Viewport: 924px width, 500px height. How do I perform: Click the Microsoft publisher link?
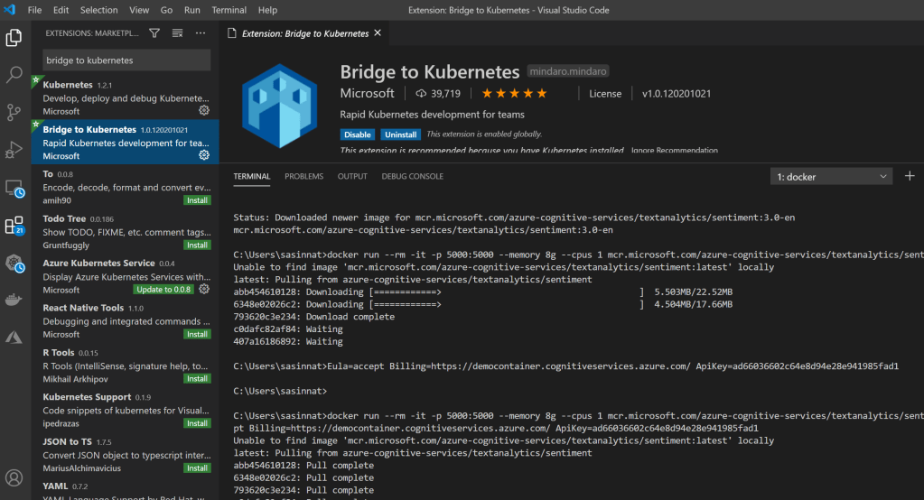tap(367, 93)
